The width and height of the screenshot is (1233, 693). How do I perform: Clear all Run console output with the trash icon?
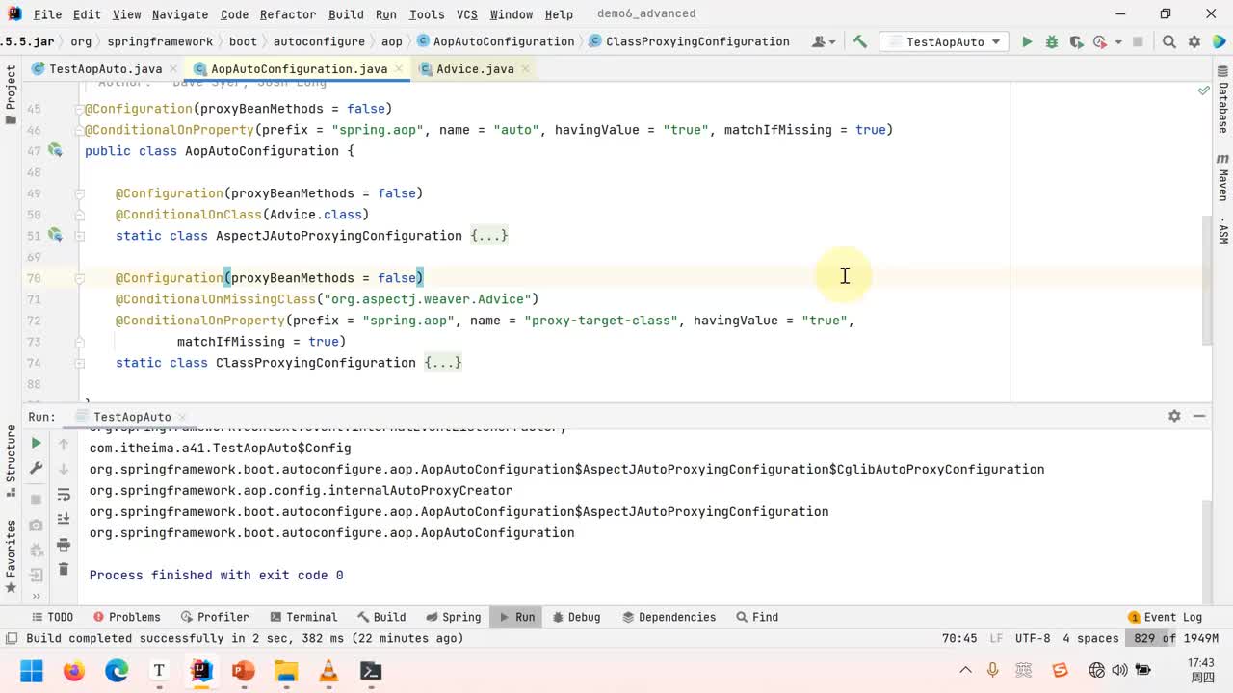click(64, 569)
